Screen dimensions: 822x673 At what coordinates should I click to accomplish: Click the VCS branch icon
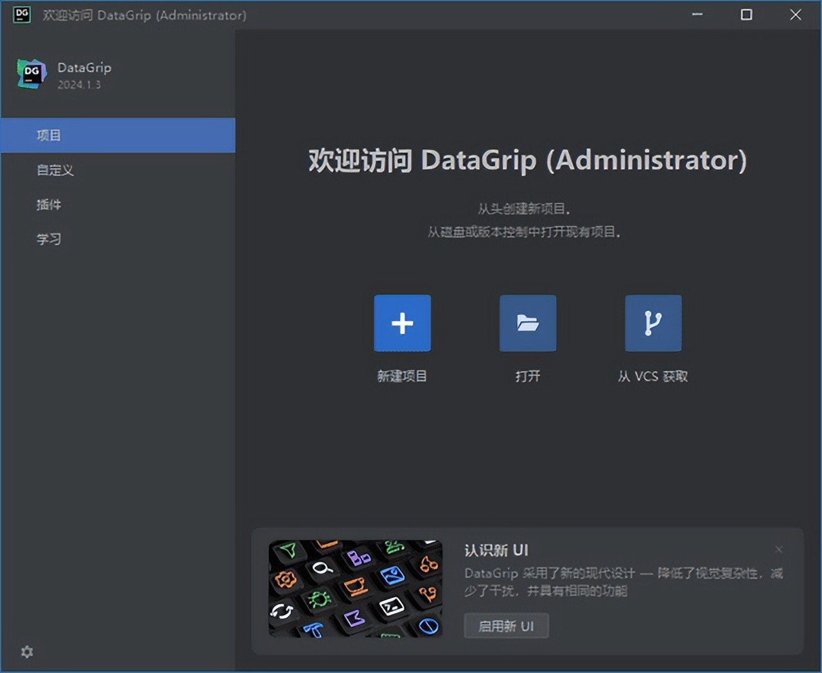tap(652, 323)
